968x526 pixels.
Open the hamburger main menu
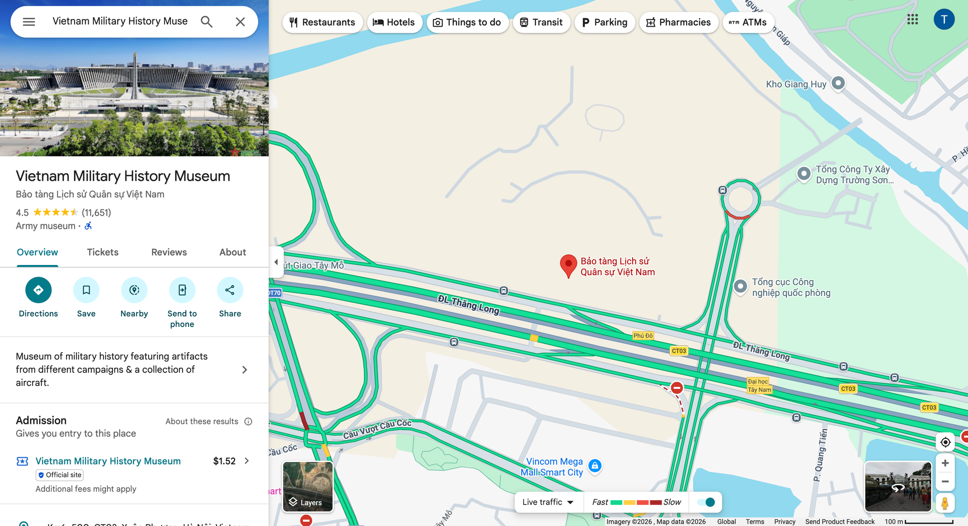click(x=29, y=22)
